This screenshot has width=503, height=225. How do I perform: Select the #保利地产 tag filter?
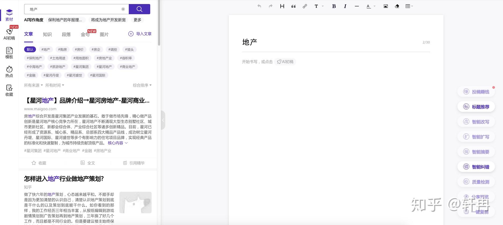tap(34, 58)
